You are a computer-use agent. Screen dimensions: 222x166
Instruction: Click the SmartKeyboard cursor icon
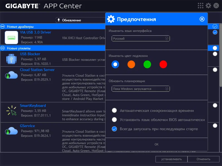(x=12, y=110)
